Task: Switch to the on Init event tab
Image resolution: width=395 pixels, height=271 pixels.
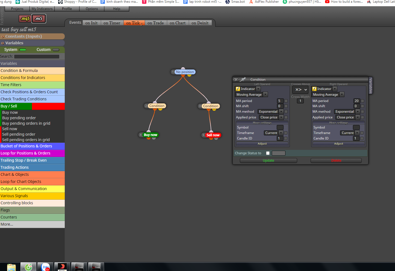Action: point(91,23)
